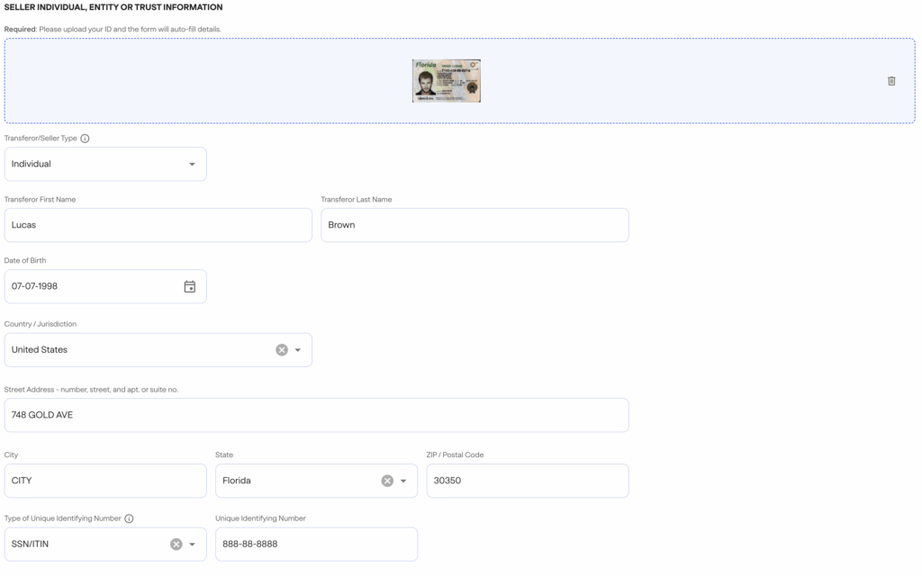The width and height of the screenshot is (922, 576).
Task: Expand the Type of Unique Identifying Number dropdown
Action: (x=193, y=544)
